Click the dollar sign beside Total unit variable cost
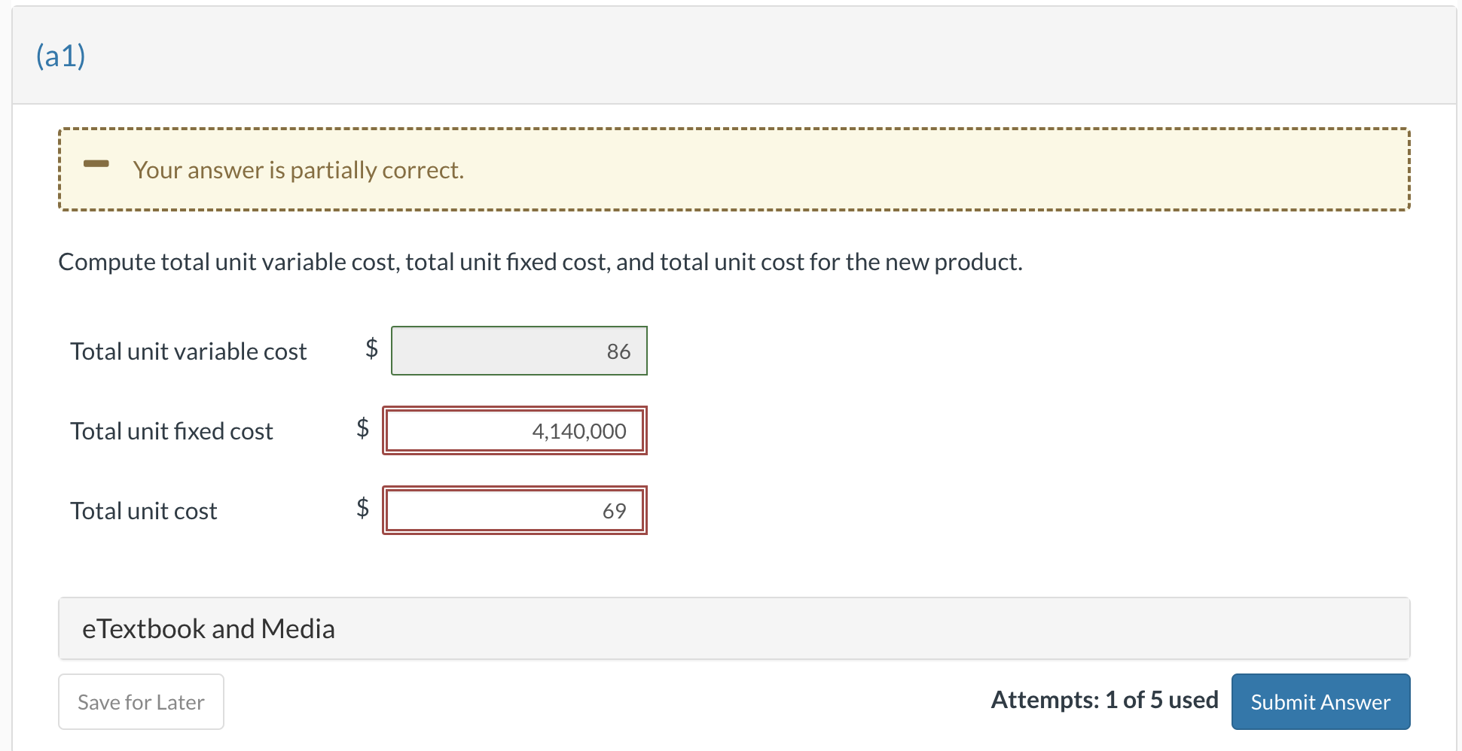This screenshot has width=1462, height=751. click(371, 351)
